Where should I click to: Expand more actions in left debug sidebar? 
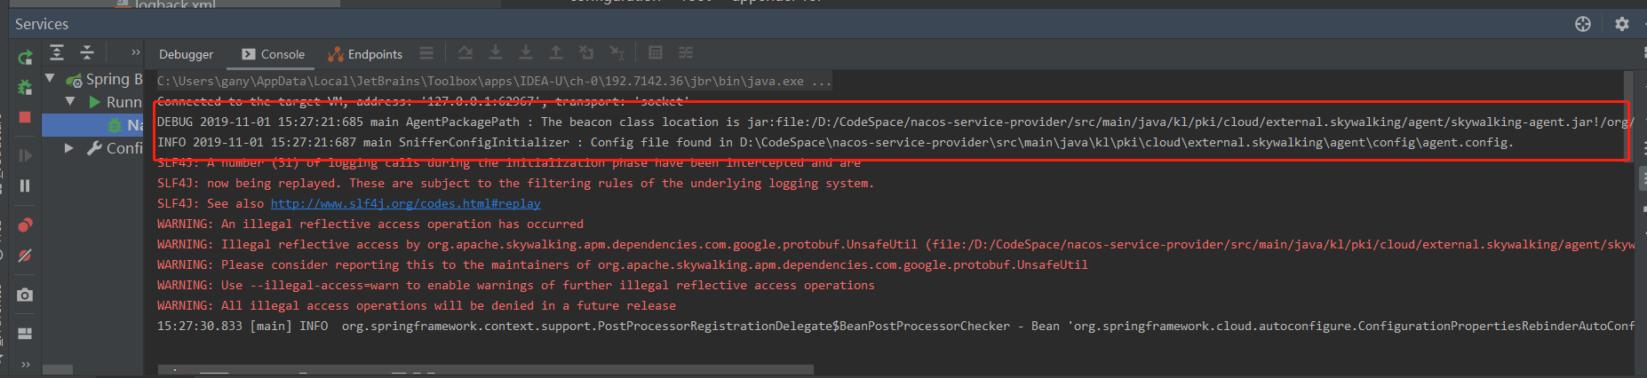coord(25,364)
